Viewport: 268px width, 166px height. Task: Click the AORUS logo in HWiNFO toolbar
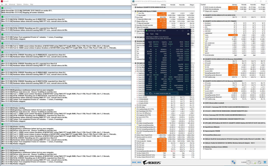pos(152,162)
